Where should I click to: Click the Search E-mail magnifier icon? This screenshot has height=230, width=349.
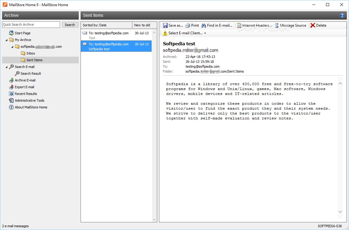click(x=11, y=67)
